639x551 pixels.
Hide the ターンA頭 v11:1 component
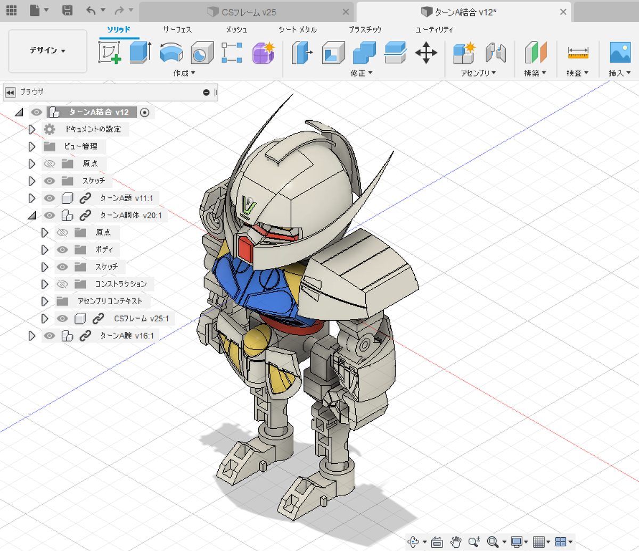pos(49,198)
